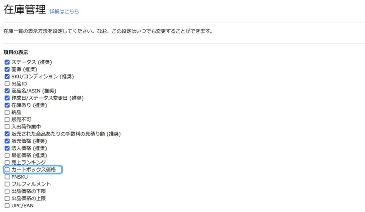This screenshot has height=212, width=365.
Task: Enable the FNSKU column checkbox
Action: click(7, 177)
